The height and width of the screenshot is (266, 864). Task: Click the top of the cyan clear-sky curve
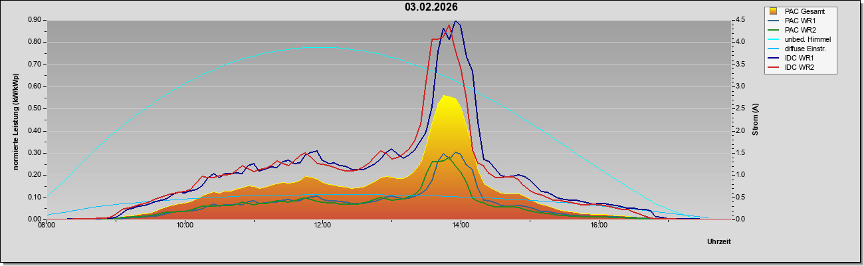[318, 48]
